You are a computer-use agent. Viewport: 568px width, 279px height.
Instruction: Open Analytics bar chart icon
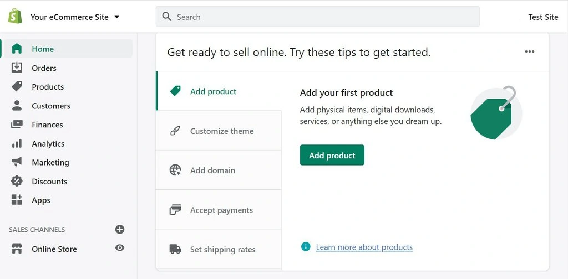17,143
